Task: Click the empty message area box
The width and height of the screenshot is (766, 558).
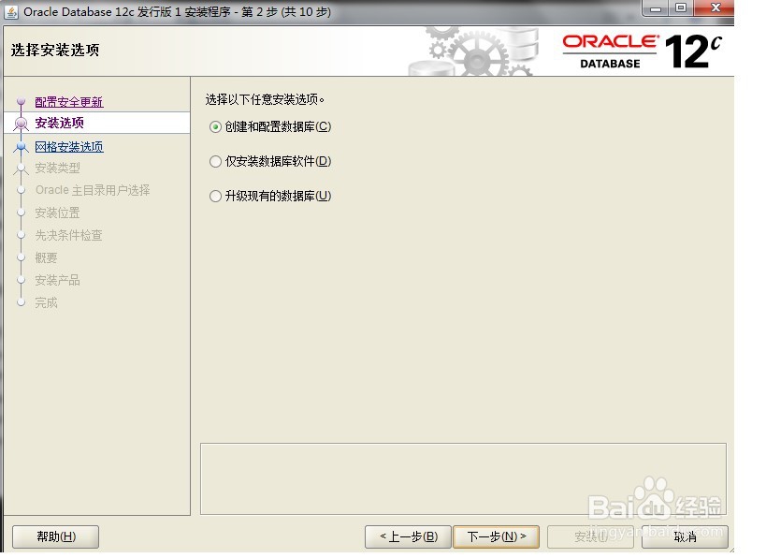Action: 463,478
